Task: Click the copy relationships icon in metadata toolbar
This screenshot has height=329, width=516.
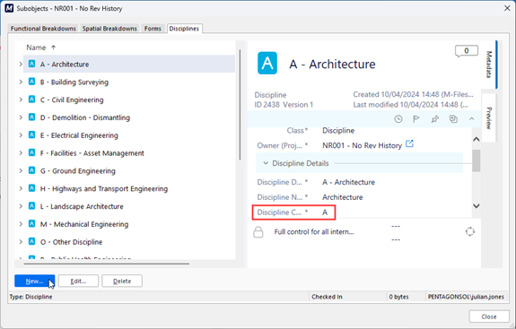Action: (453, 119)
